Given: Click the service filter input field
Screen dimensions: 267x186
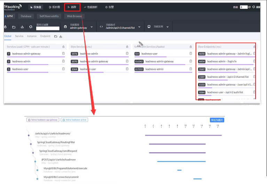Looking at the screenshot, I should coord(48,28).
